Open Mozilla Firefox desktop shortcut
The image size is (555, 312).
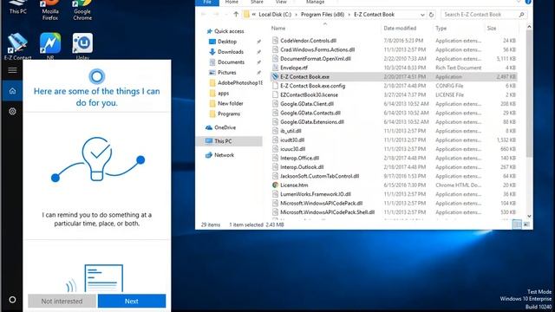pyautogui.click(x=50, y=10)
